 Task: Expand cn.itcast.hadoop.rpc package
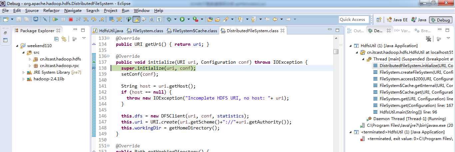pyautogui.click(x=30, y=66)
